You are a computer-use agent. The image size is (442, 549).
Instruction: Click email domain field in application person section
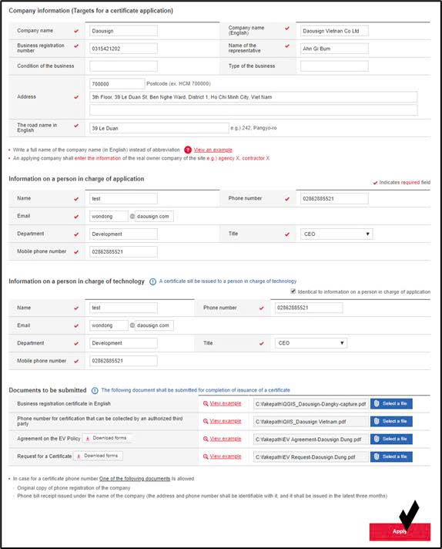point(154,217)
